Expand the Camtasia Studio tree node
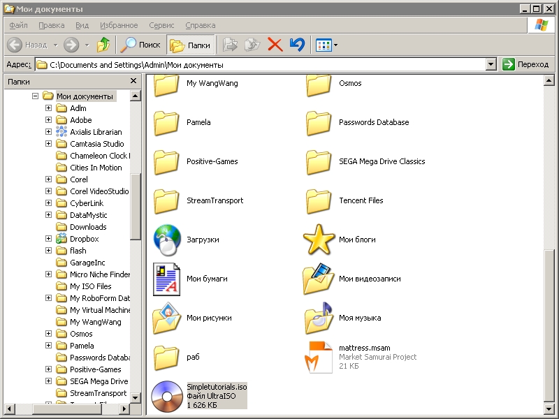 (48, 144)
